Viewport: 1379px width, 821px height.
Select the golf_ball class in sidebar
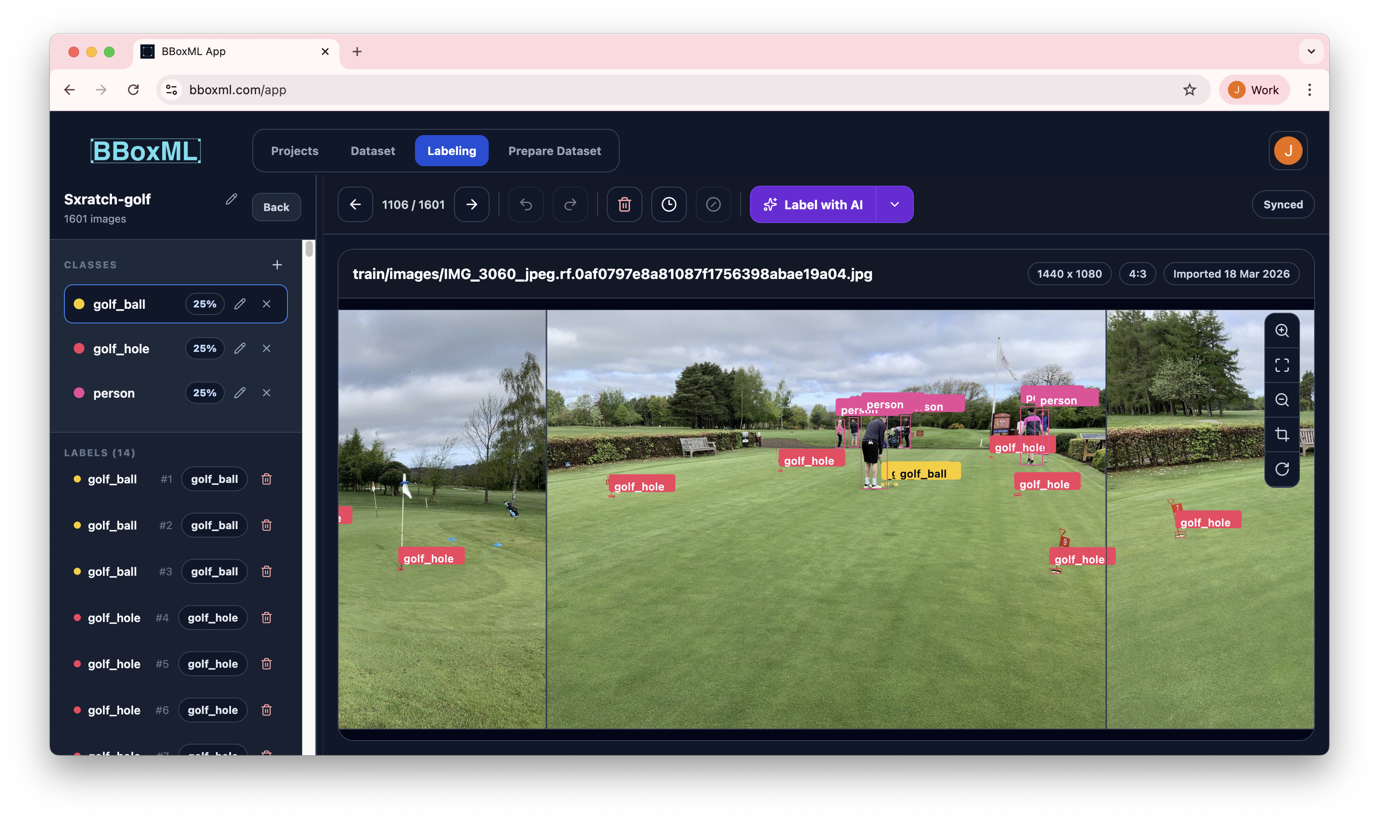pyautogui.click(x=120, y=304)
